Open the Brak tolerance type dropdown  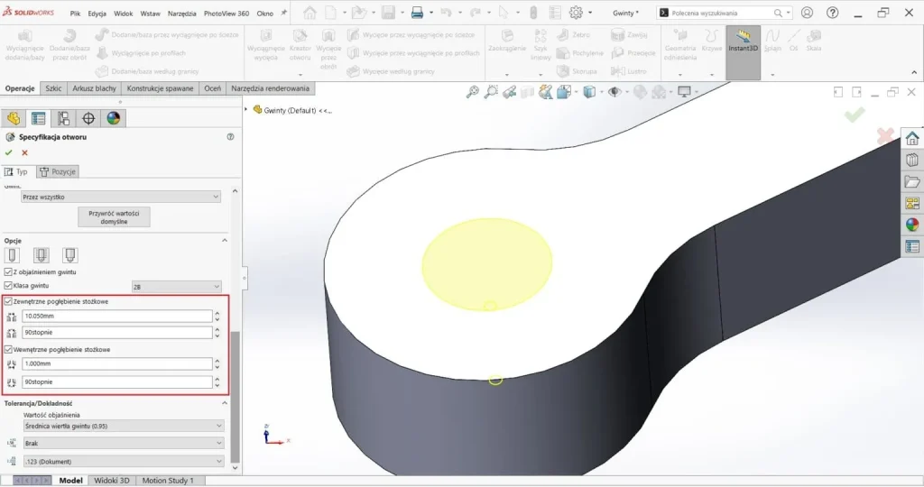point(123,443)
